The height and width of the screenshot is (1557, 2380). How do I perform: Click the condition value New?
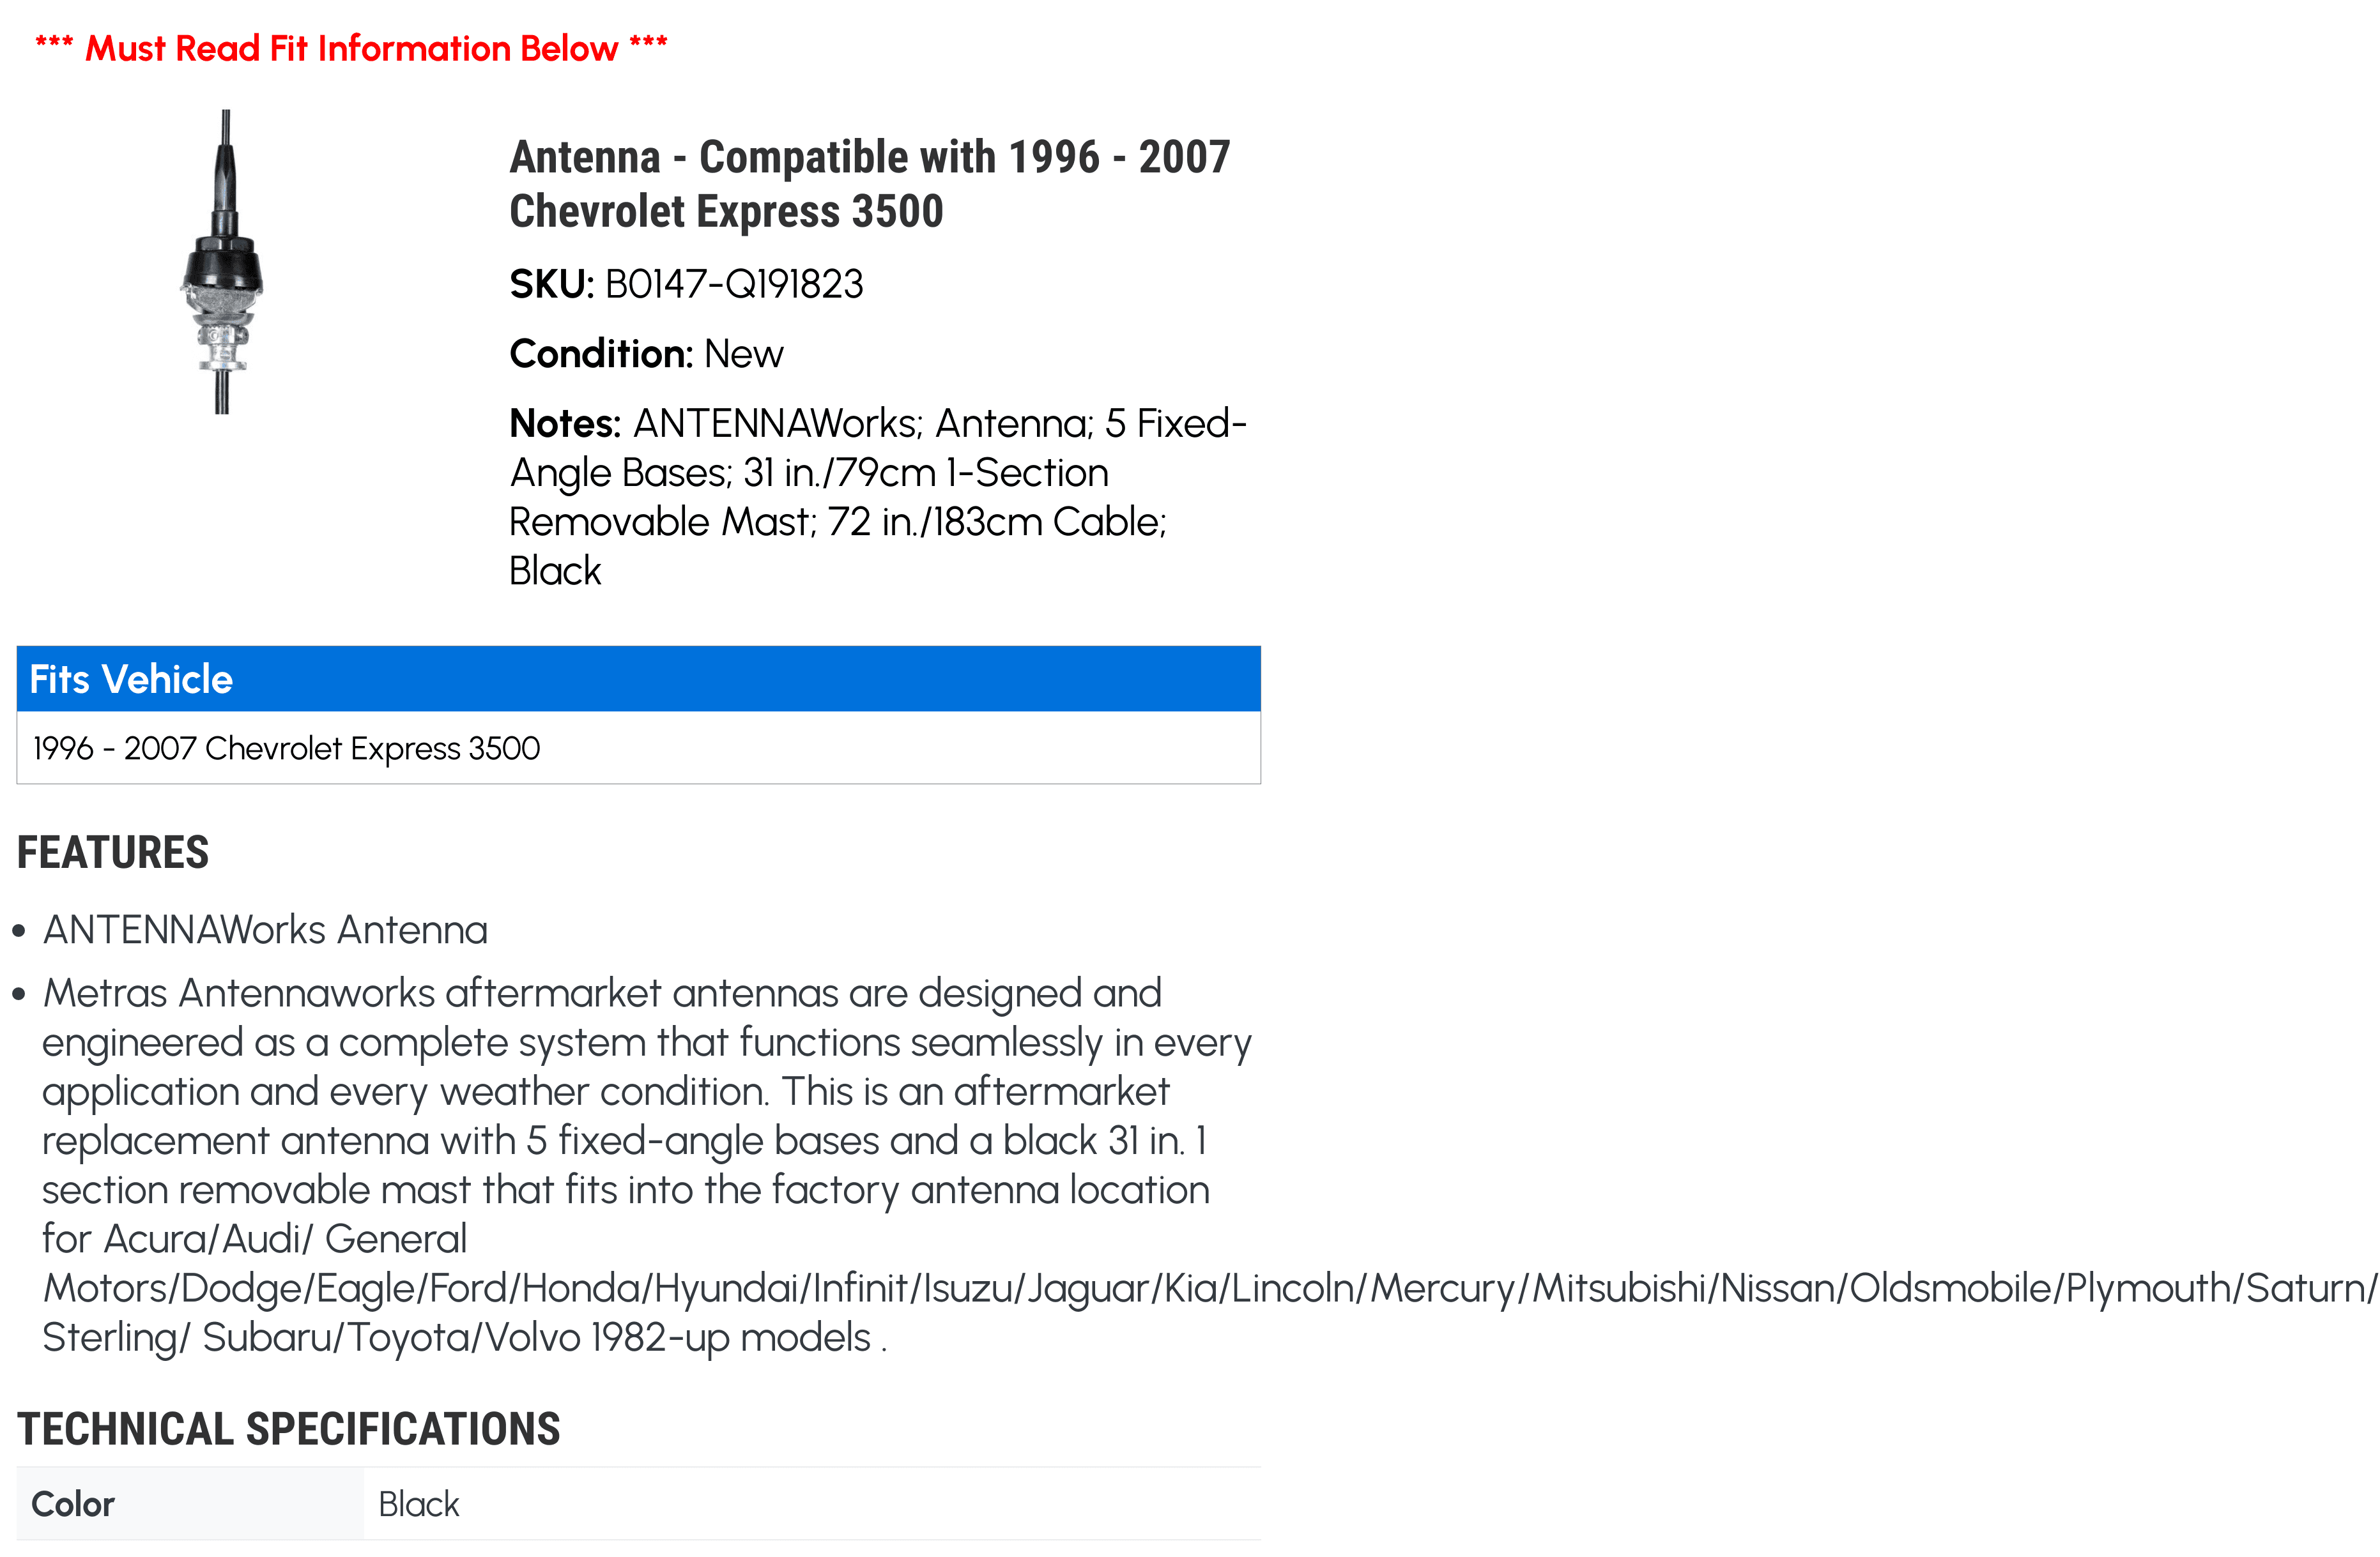[x=743, y=355]
